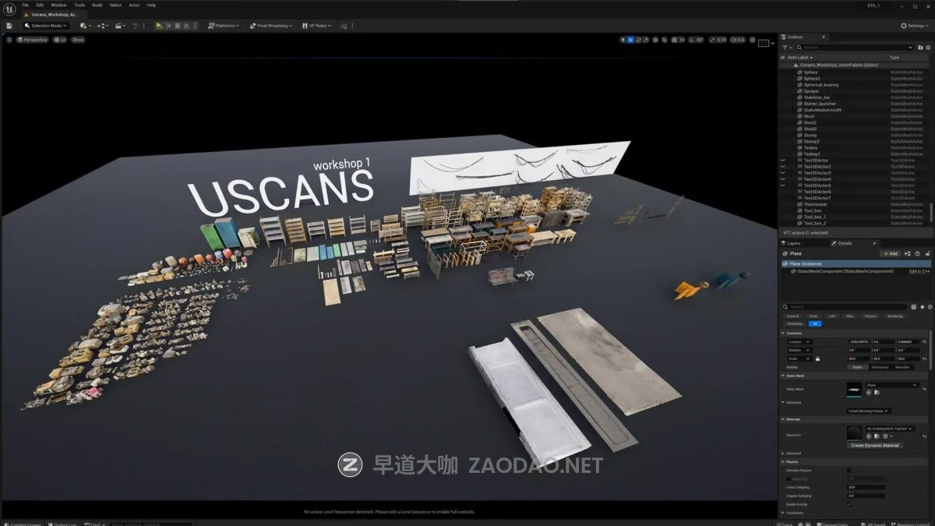This screenshot has width=935, height=526.
Task: Select the translate (move) gizmo tool
Action: (x=630, y=40)
